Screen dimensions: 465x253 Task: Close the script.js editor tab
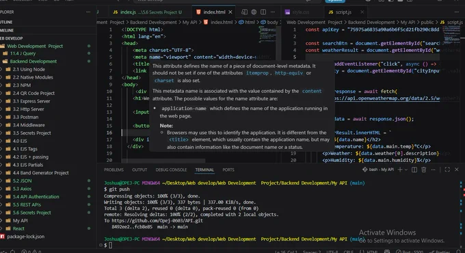tap(362, 12)
